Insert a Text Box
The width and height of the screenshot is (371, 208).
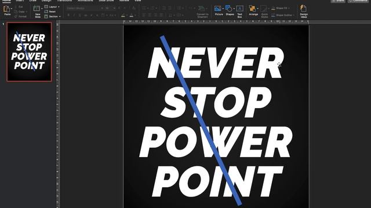coord(239,12)
